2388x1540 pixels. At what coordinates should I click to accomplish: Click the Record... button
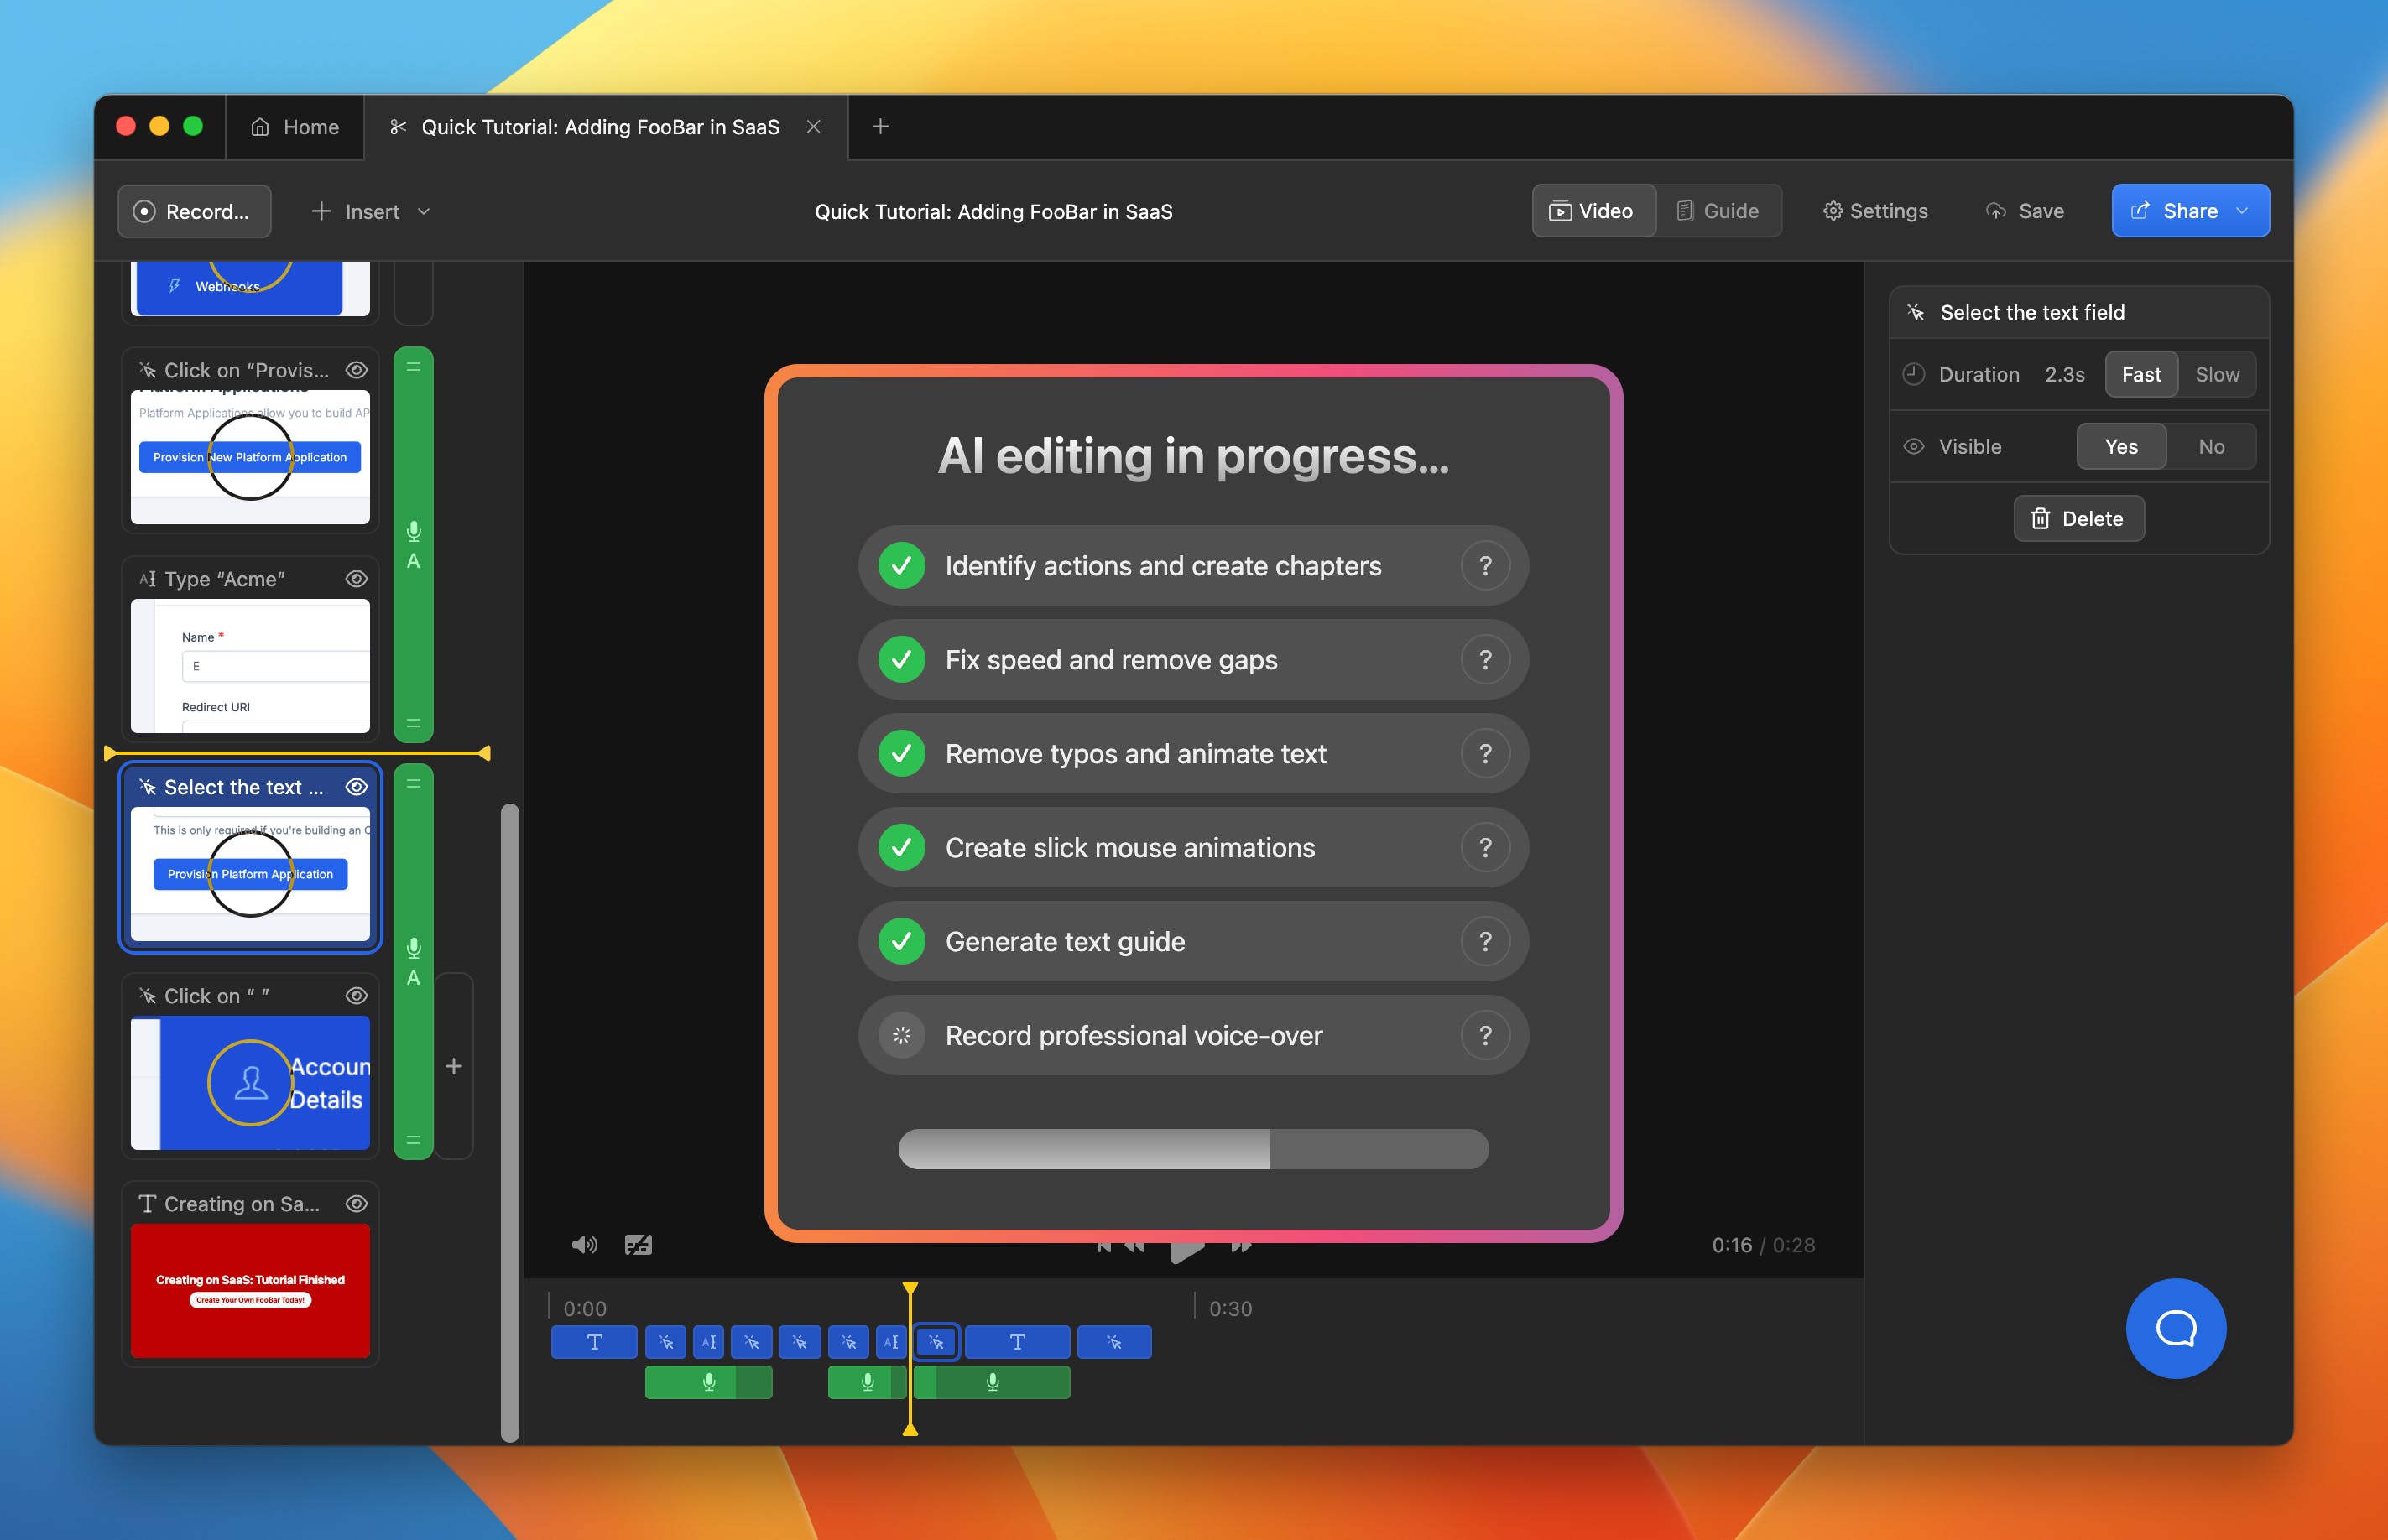194,212
